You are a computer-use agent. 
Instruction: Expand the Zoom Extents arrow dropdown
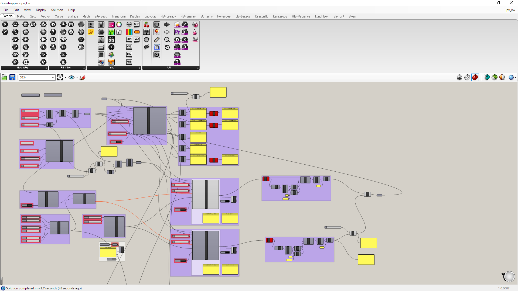click(66, 78)
